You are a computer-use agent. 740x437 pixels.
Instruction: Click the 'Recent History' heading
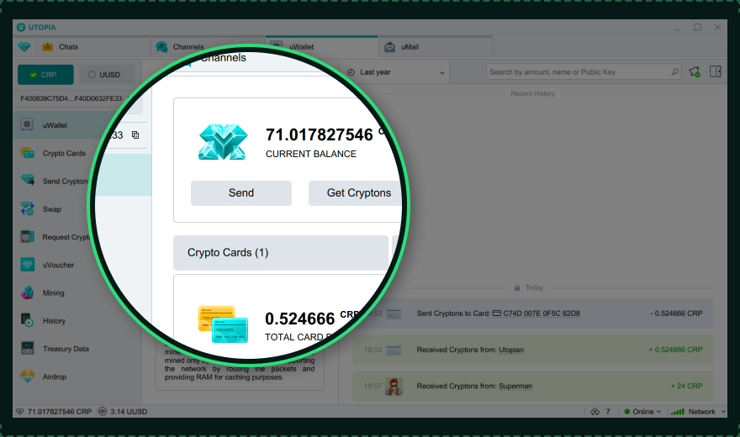[x=532, y=94]
